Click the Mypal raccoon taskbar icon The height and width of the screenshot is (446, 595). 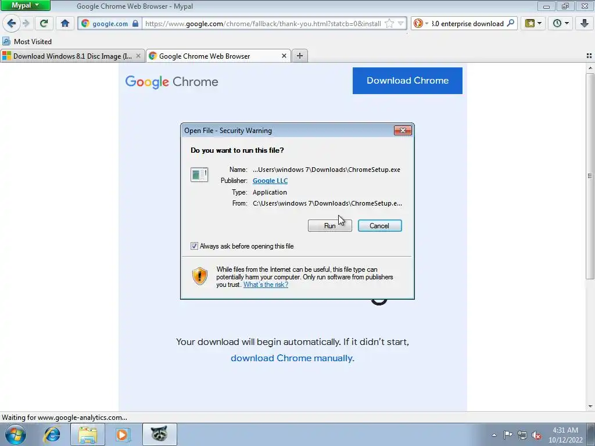[x=159, y=434]
